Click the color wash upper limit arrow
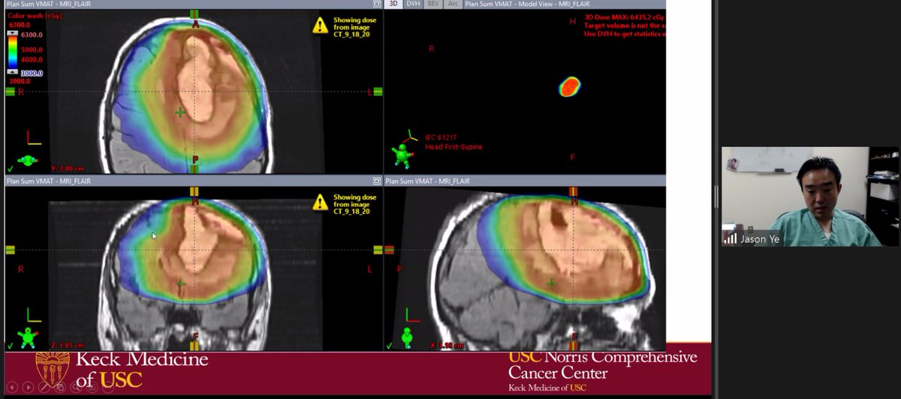The width and height of the screenshot is (901, 399). point(13,34)
